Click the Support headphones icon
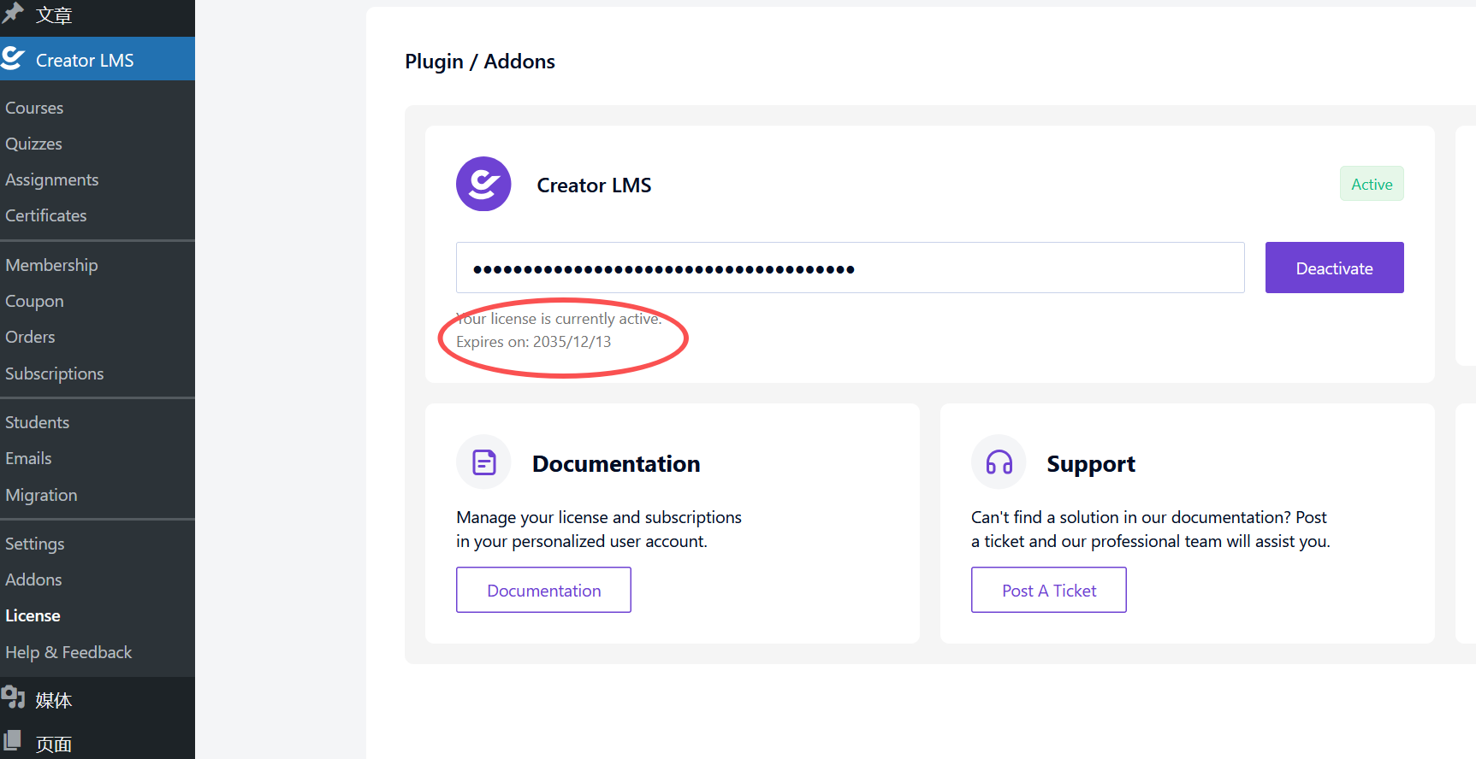The width and height of the screenshot is (1476, 759). point(999,462)
